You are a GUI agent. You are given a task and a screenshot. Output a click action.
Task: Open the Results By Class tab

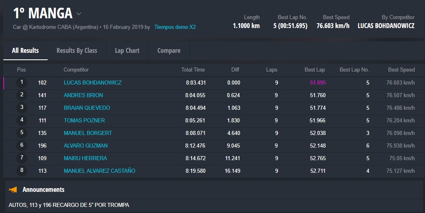(x=77, y=50)
